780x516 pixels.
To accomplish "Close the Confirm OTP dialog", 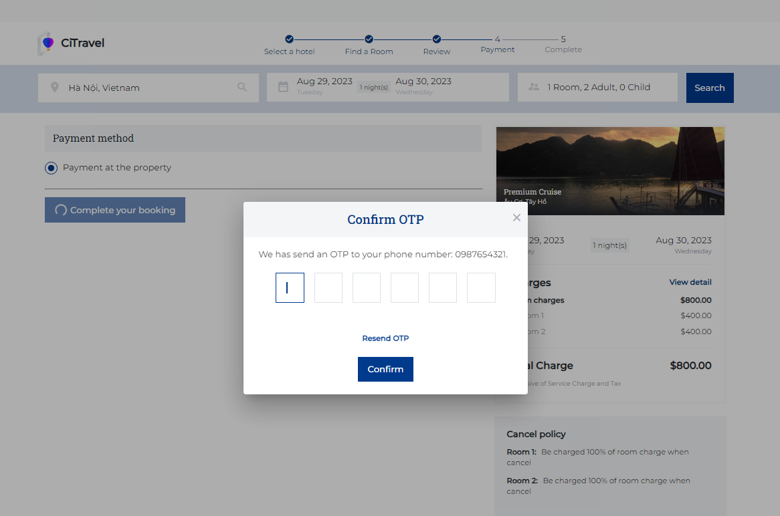I will pos(516,217).
